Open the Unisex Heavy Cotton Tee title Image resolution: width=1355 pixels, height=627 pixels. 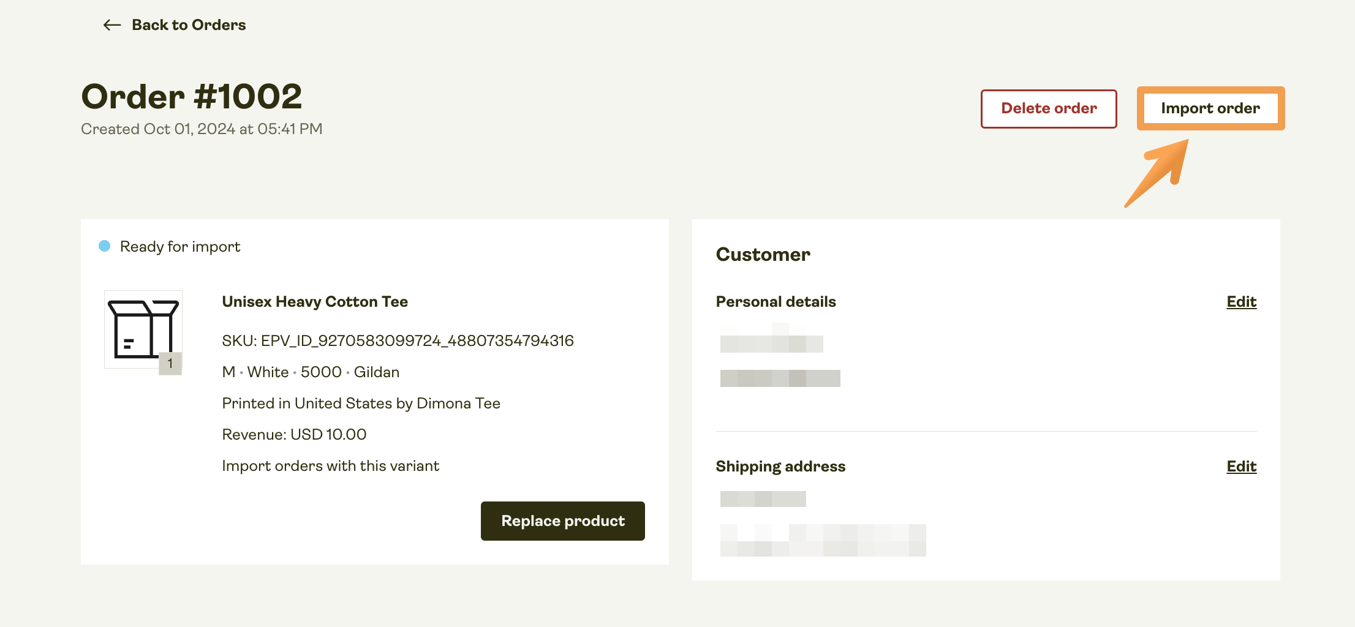315,302
